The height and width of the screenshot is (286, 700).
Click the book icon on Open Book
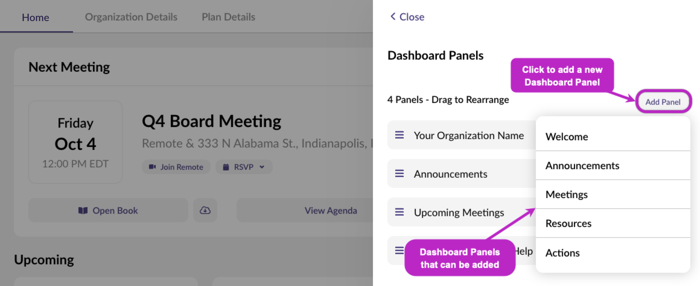(83, 210)
